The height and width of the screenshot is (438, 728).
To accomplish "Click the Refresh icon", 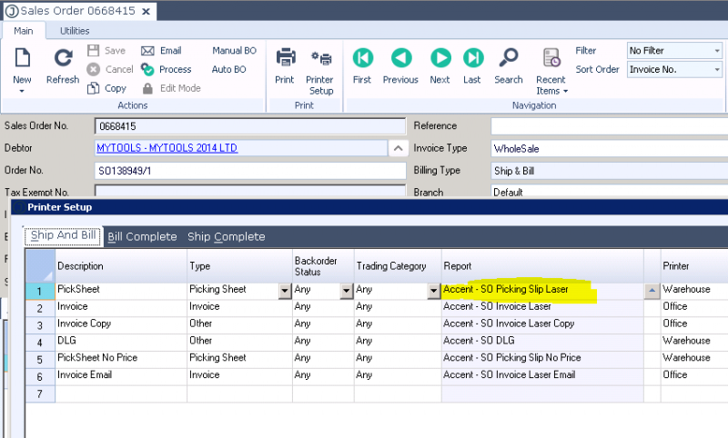I will tap(63, 60).
